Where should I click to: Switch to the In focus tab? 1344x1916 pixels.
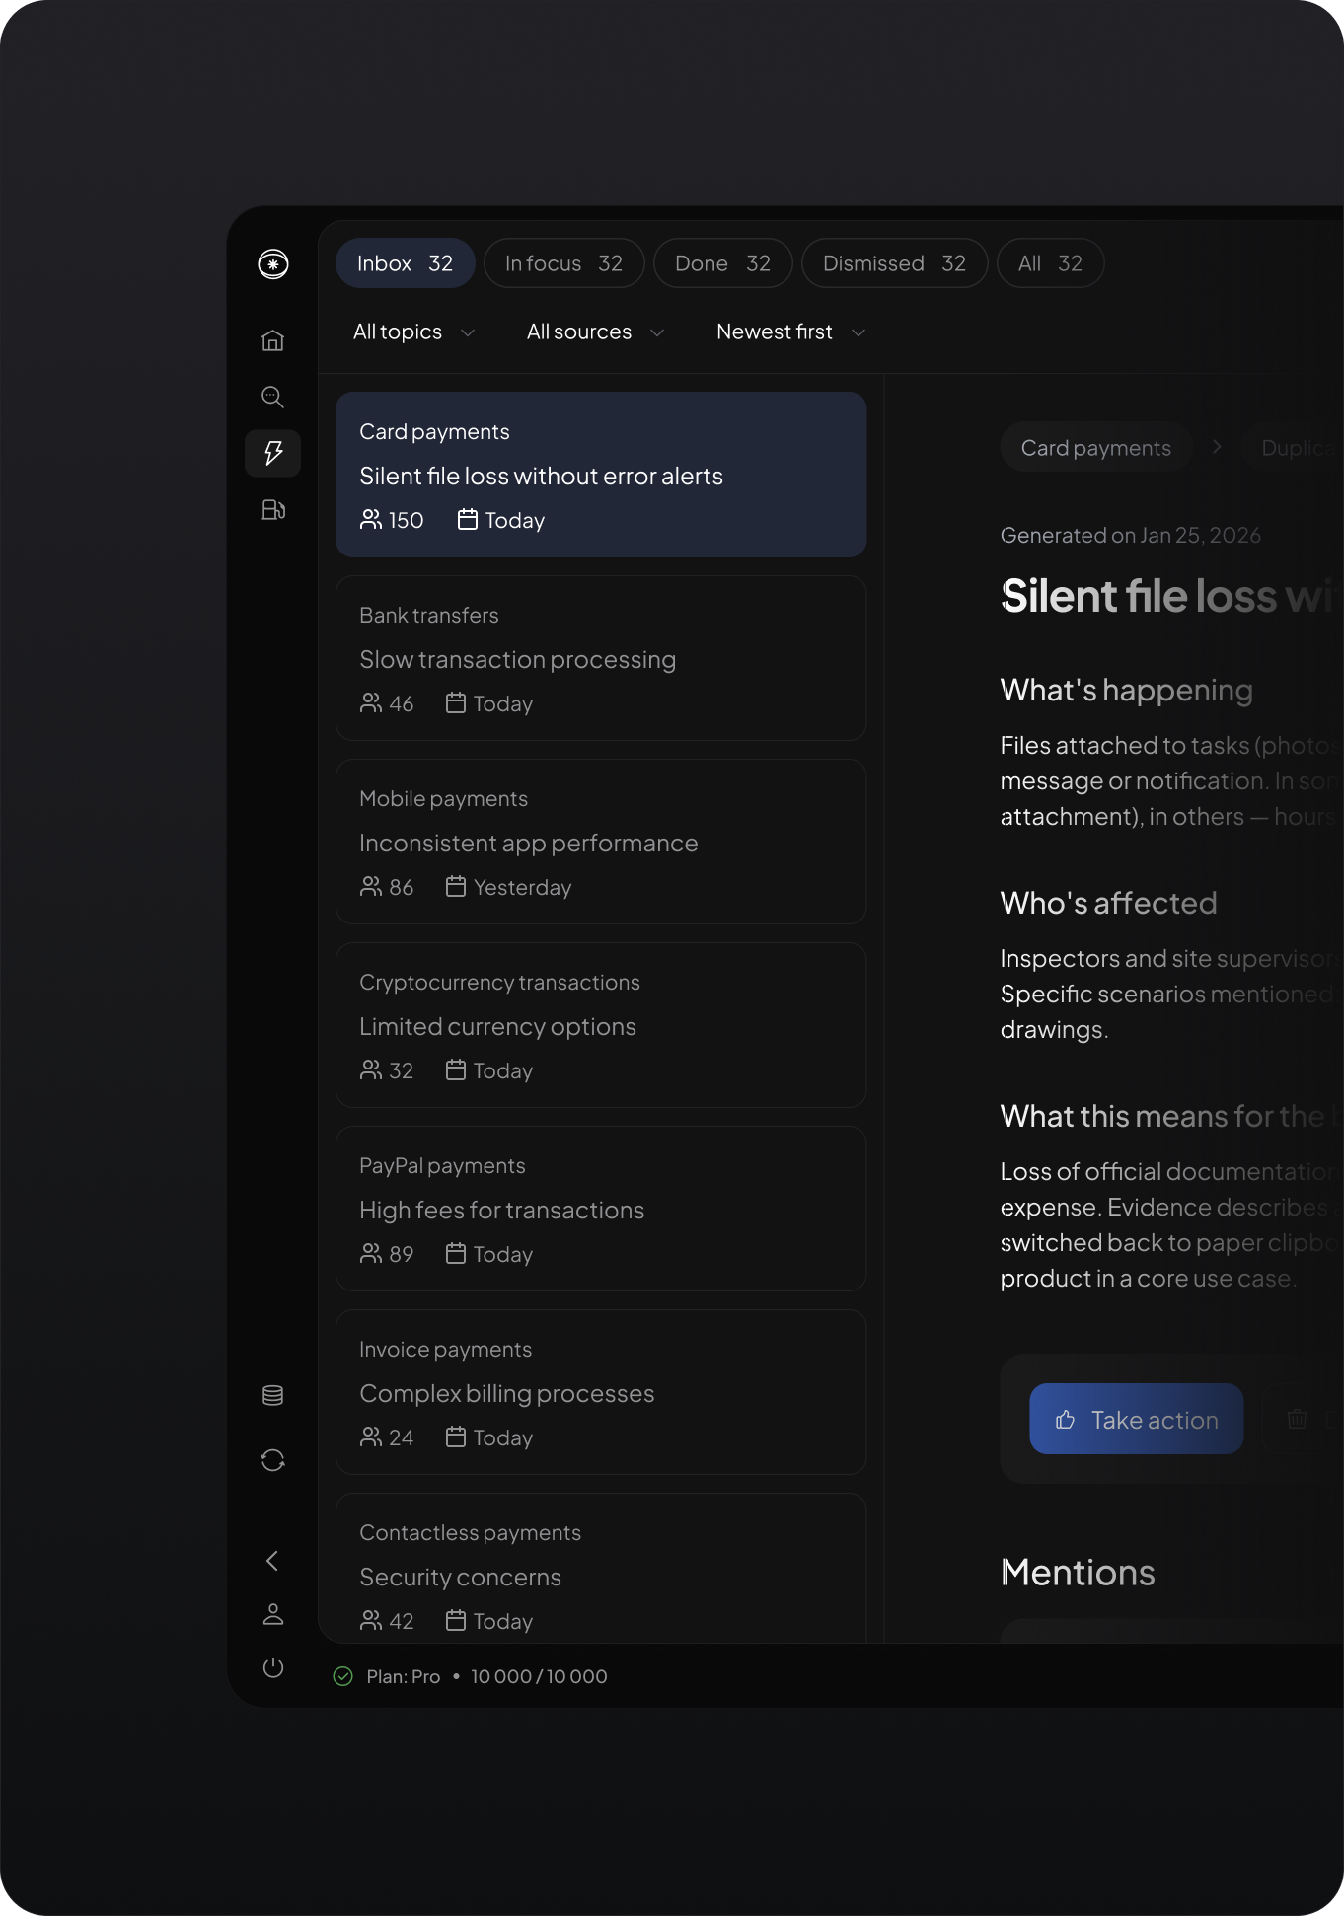tap(563, 263)
